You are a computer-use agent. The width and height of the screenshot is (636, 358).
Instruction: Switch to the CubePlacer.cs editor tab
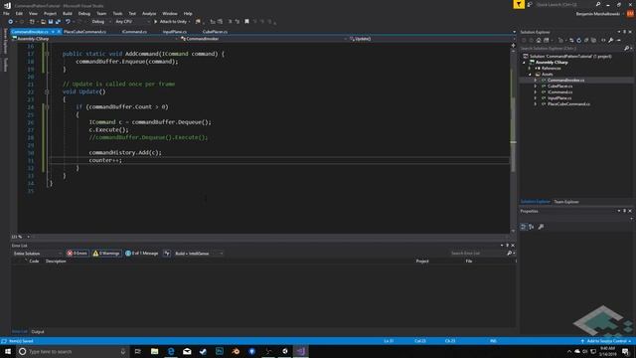click(215, 31)
